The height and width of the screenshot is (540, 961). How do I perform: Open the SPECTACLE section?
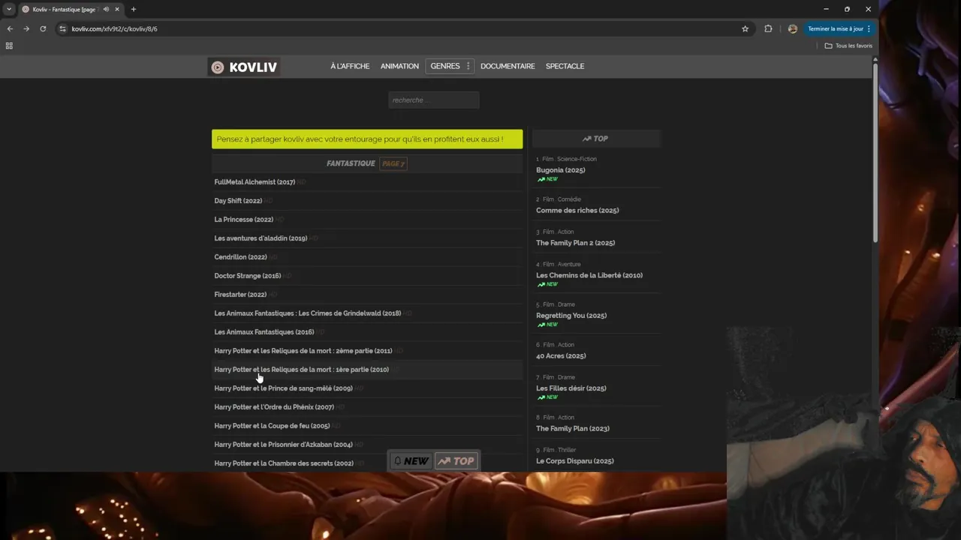565,66
